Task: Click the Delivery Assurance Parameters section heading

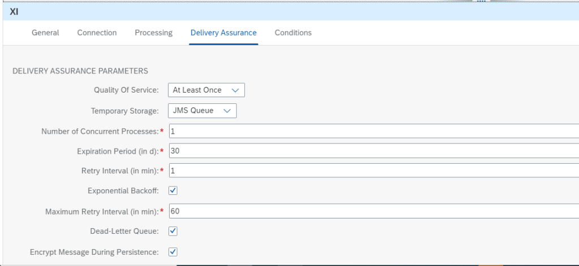Action: click(80, 71)
